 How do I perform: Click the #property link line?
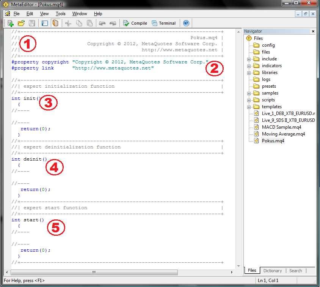click(83, 68)
